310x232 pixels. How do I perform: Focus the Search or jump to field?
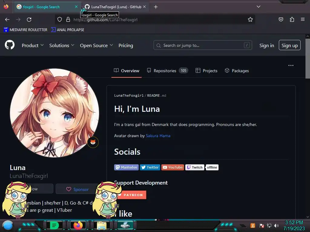click(203, 45)
